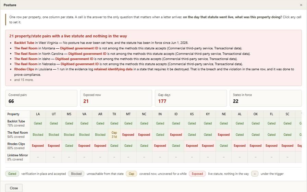The height and width of the screenshot is (192, 307).
Task: Click the Blocked legend pill
Action: (76, 173)
